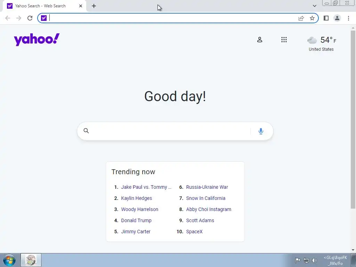Viewport: 356px width, 267px height.
Task: Click the Trending now heading
Action: 133,172
